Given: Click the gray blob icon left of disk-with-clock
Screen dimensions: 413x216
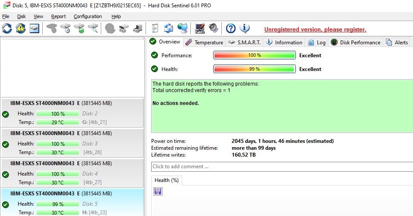Looking at the screenshot, I should point(52,28).
